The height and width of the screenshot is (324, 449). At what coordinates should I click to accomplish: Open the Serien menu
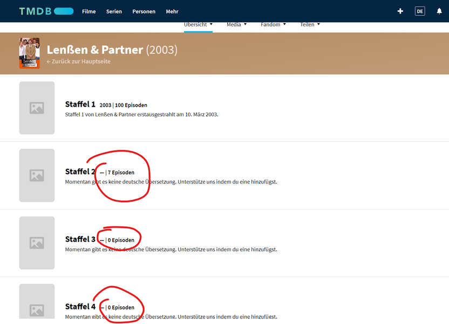[114, 11]
